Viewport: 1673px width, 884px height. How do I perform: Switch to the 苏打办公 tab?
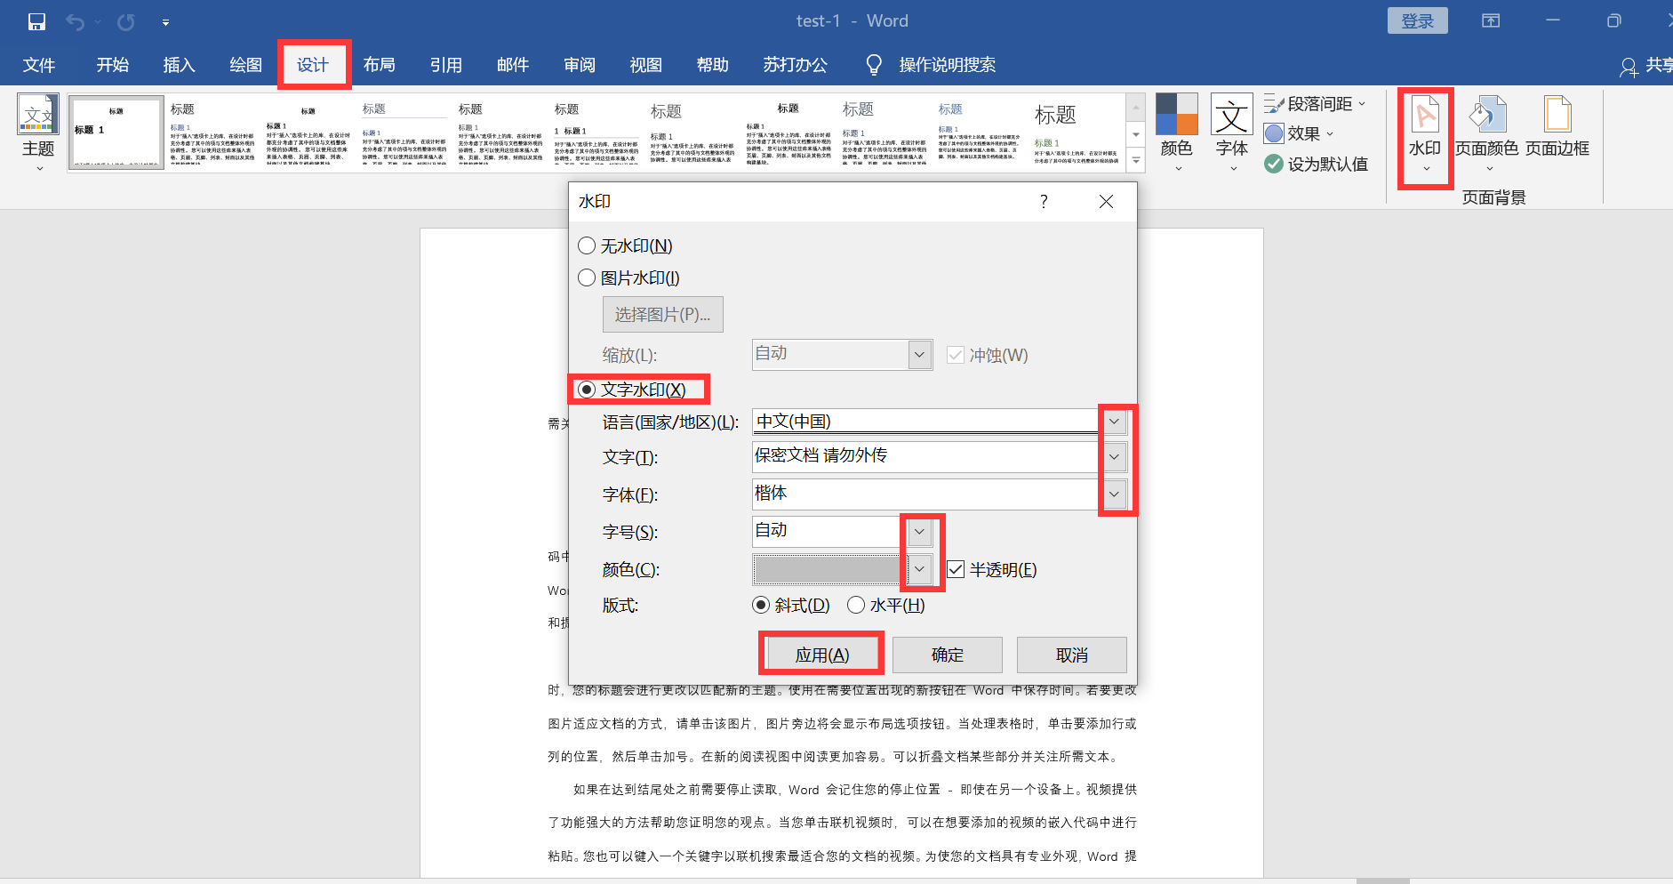(796, 64)
